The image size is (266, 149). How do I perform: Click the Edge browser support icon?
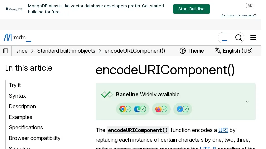coord(137,109)
